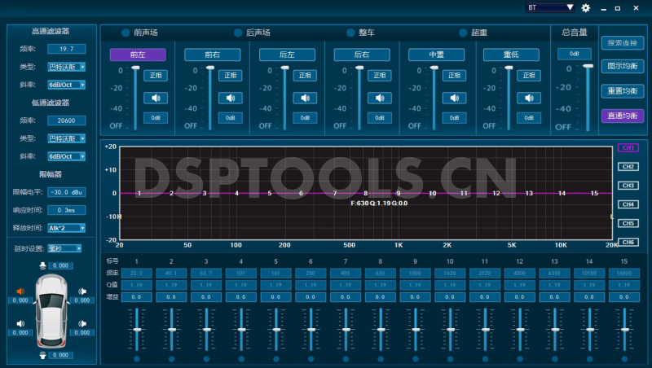Select the subwoofer icon below the car

42,355
